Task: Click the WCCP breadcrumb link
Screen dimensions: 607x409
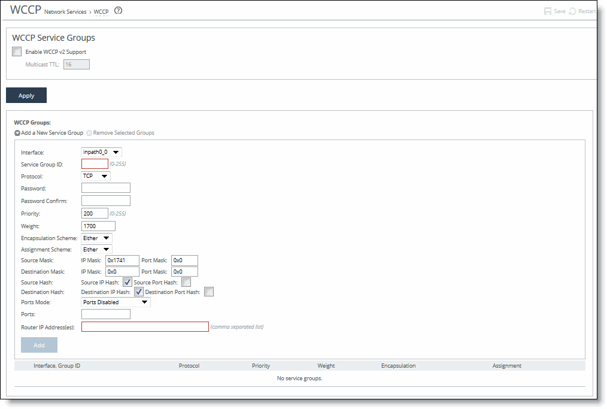Action: pos(101,11)
